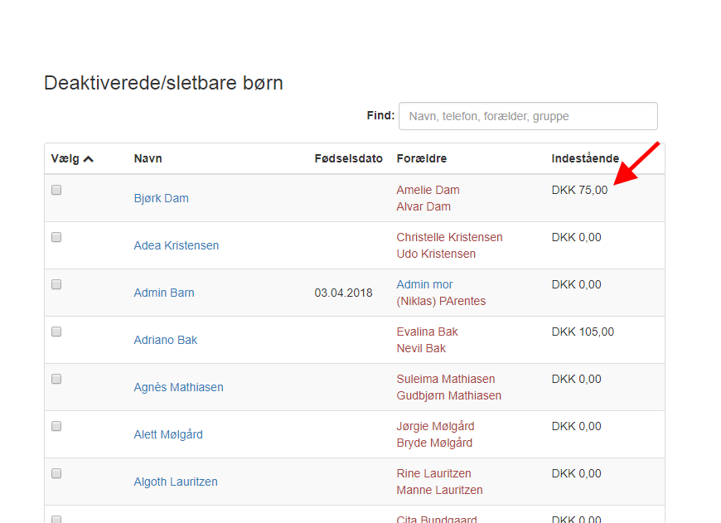The height and width of the screenshot is (523, 721).
Task: Open the child profile Bjørk Dam
Action: tap(161, 198)
